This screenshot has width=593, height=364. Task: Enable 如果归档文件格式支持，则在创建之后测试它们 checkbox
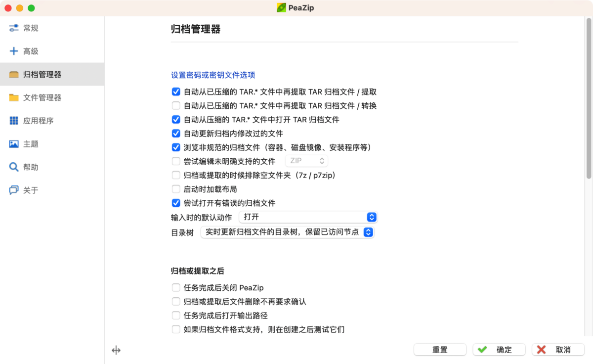176,329
